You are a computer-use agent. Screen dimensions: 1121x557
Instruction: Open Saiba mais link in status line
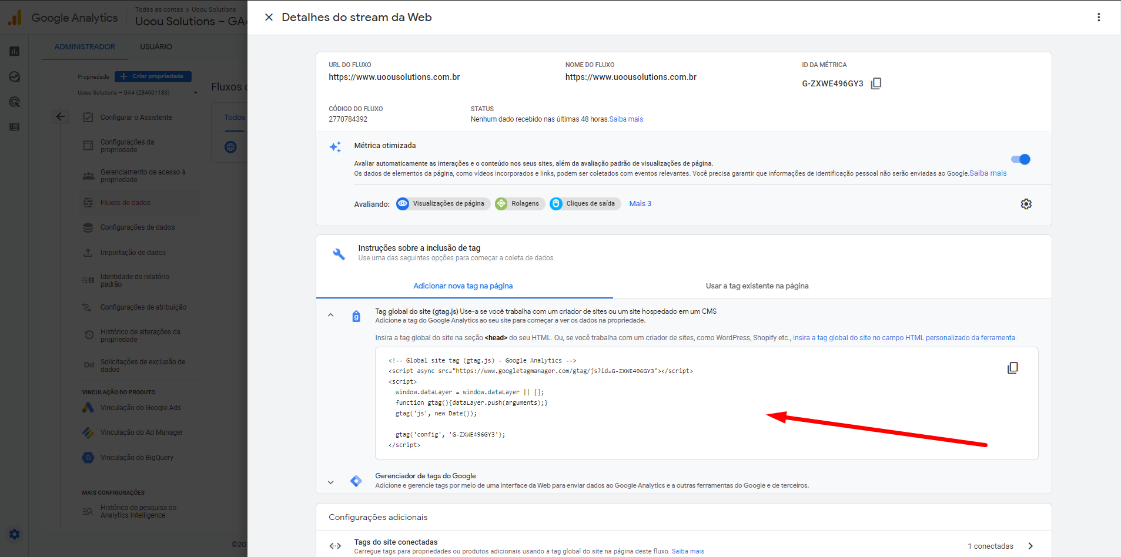tap(626, 119)
